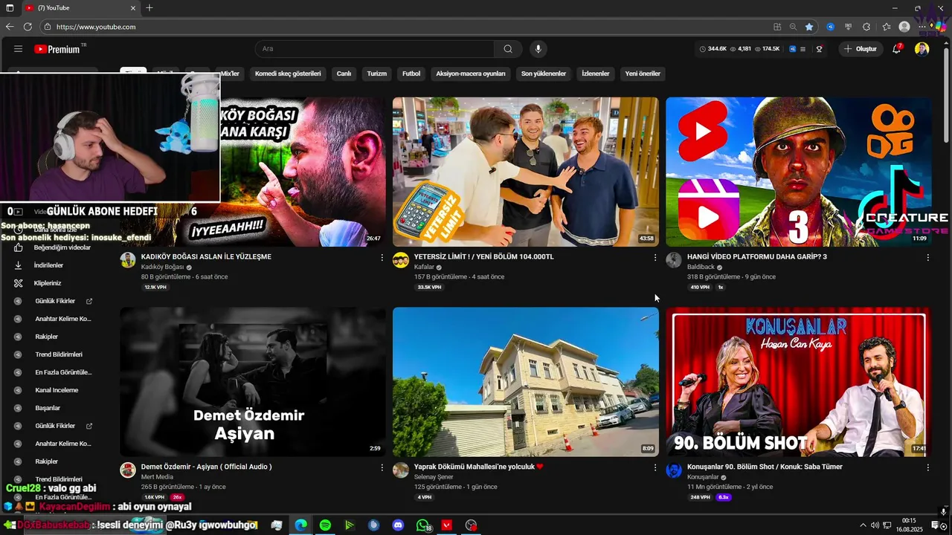
Task: Open Kanal İnceleme in sidebar
Action: [x=57, y=390]
